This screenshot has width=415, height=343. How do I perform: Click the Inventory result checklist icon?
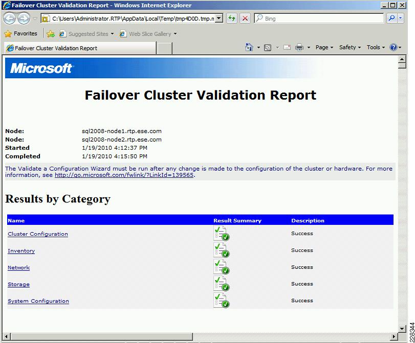(x=221, y=250)
